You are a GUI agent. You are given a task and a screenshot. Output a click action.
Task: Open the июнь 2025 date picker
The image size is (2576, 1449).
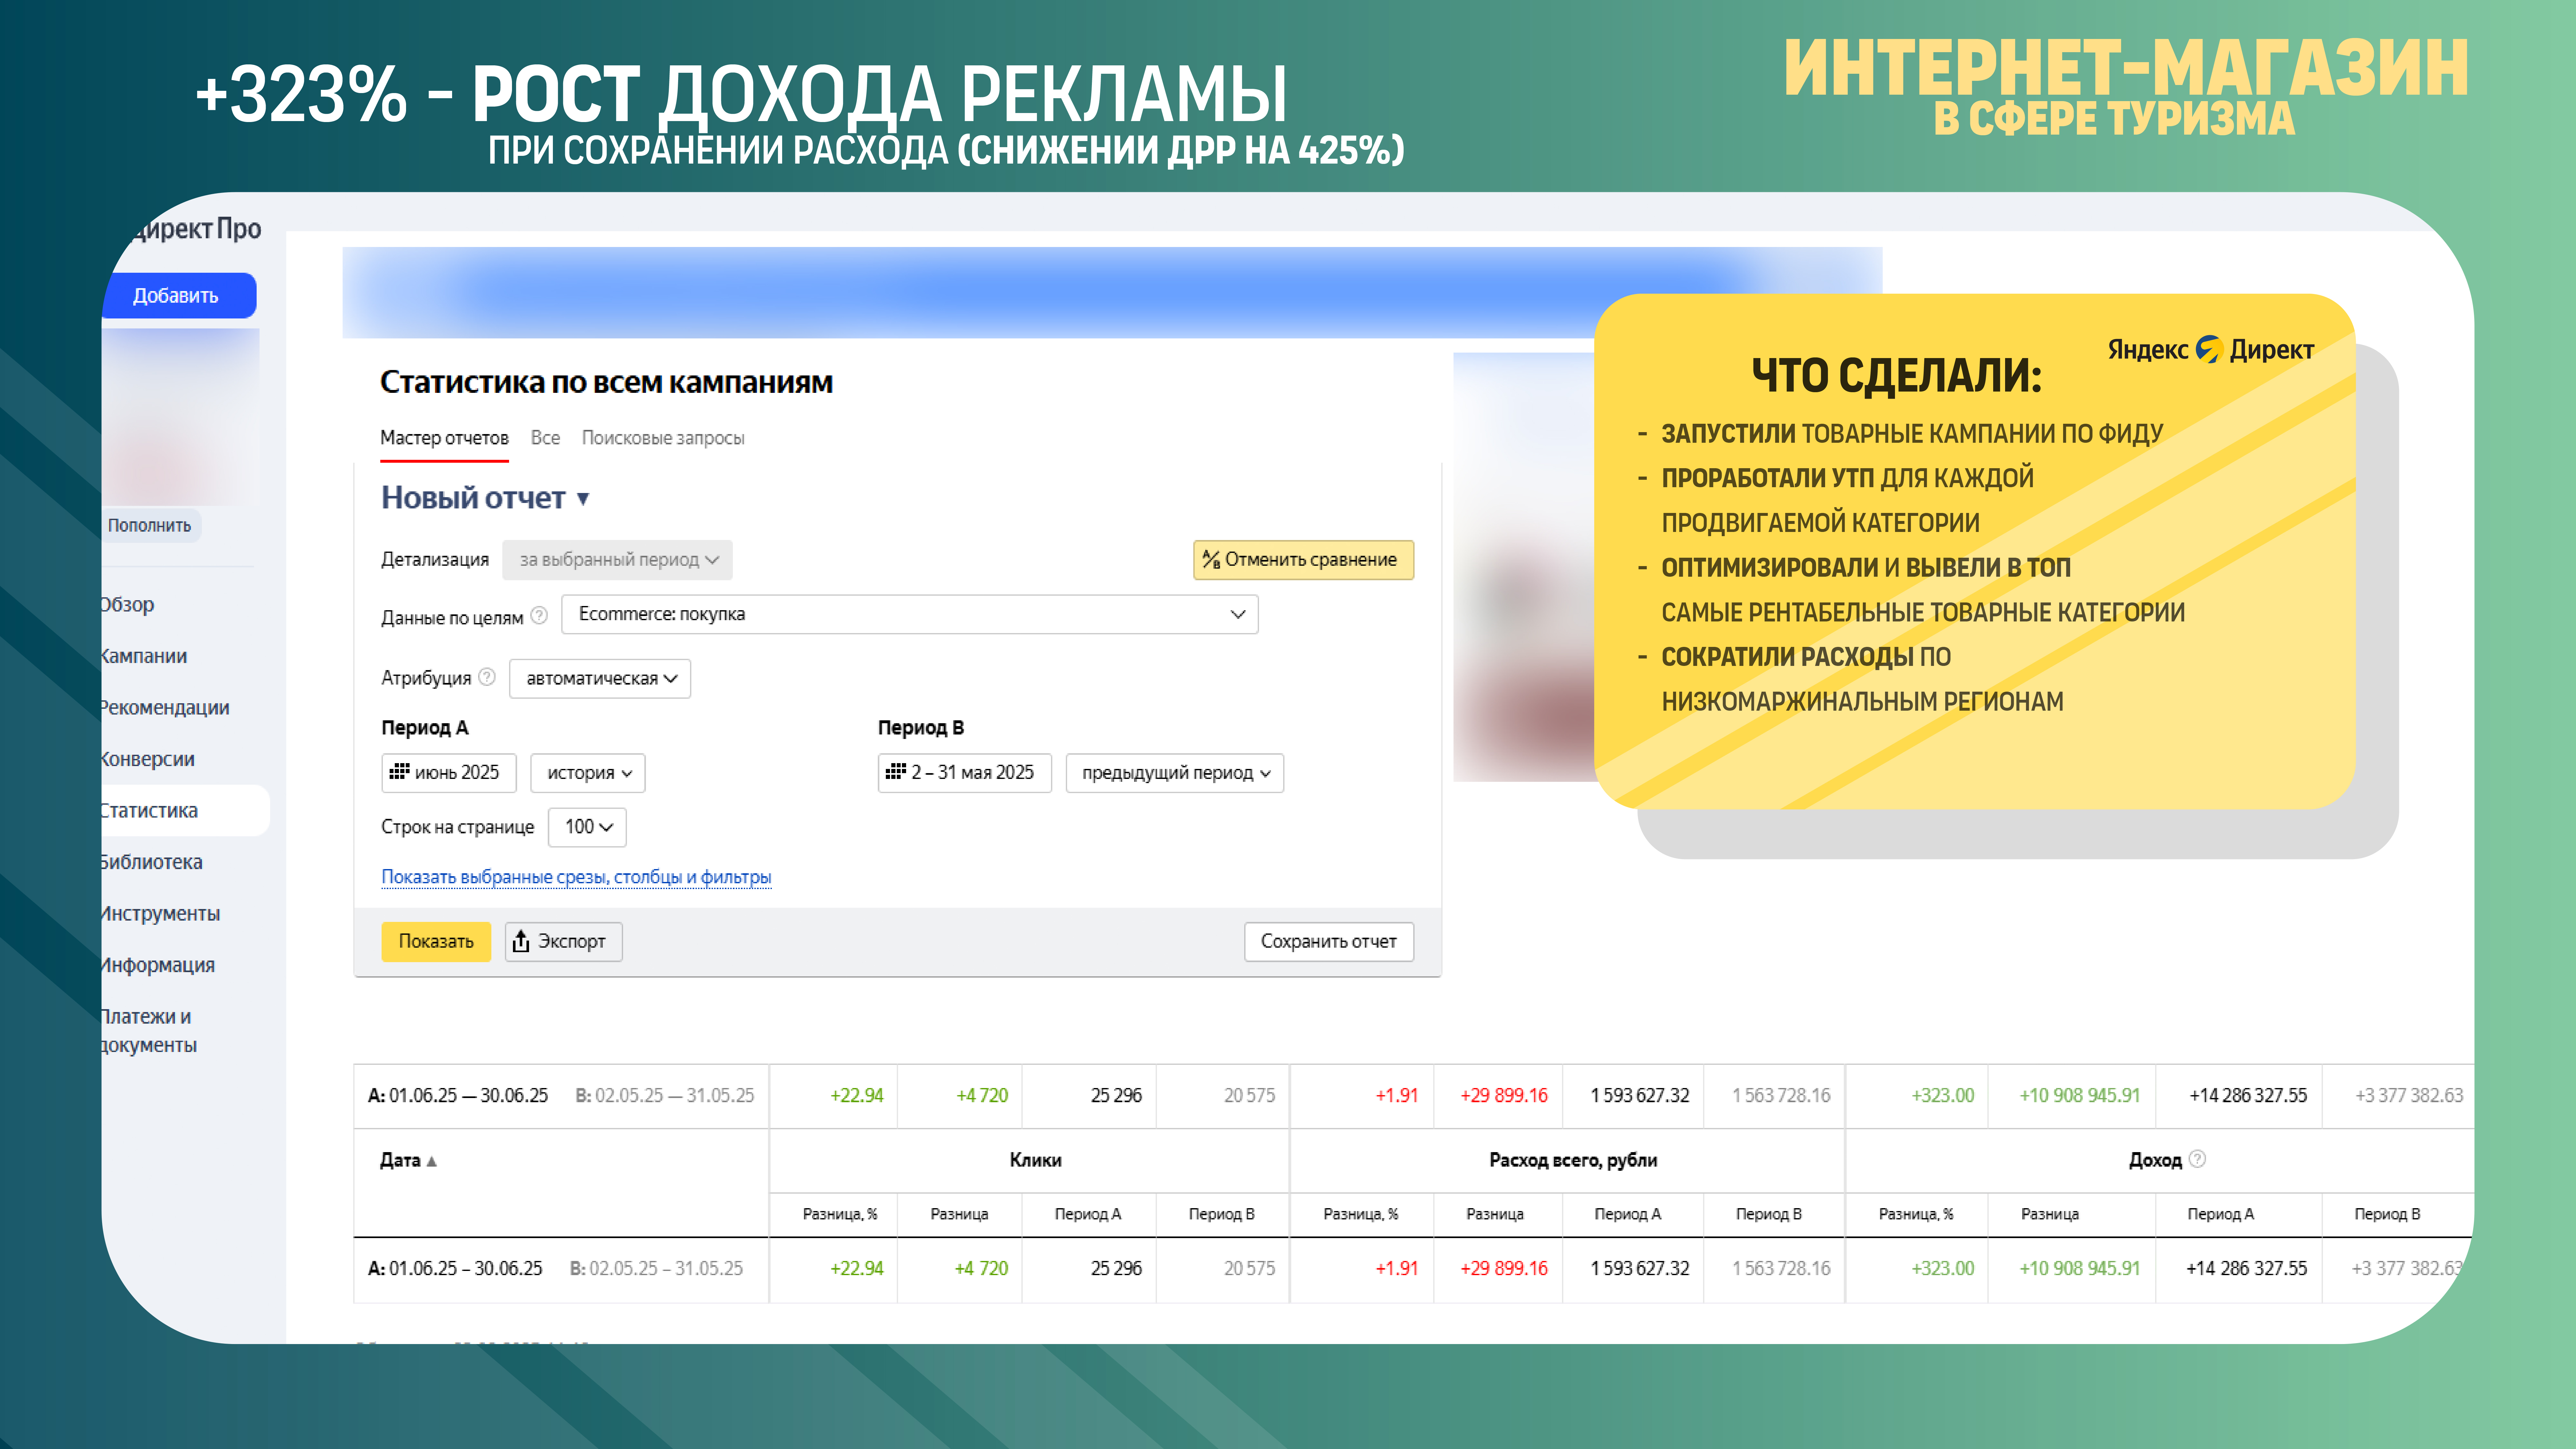[449, 773]
